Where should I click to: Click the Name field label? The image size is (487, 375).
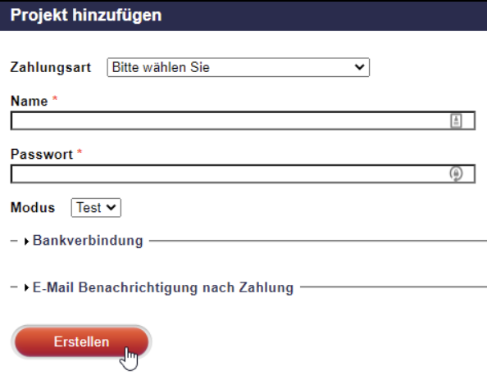pyautogui.click(x=30, y=101)
